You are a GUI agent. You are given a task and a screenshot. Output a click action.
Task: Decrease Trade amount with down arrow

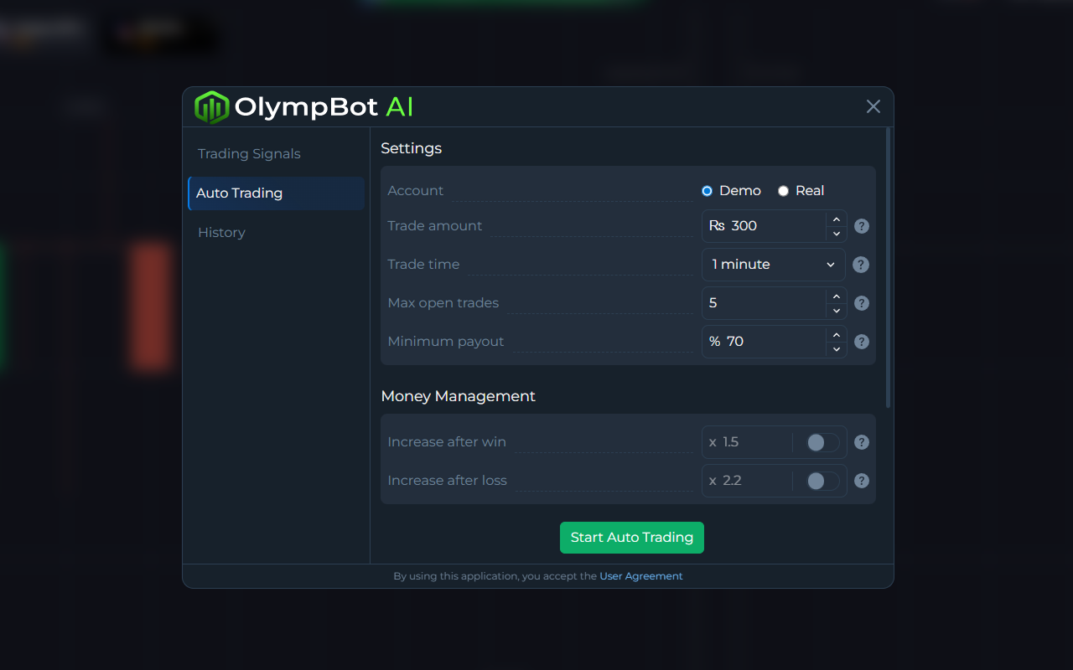coord(836,234)
